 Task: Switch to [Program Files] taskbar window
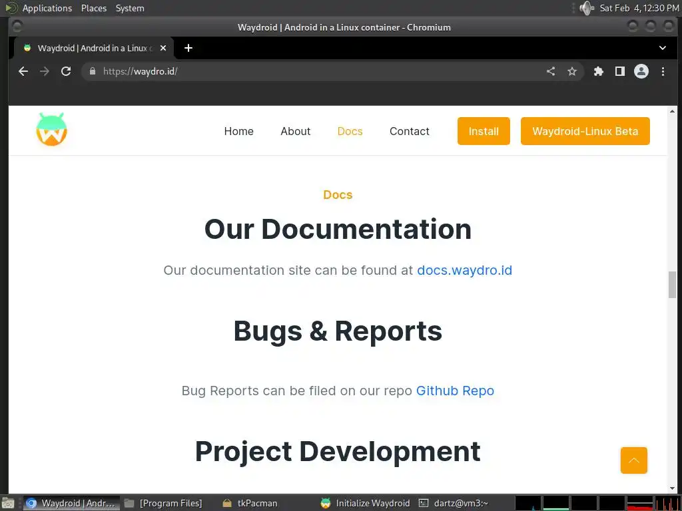(x=163, y=503)
